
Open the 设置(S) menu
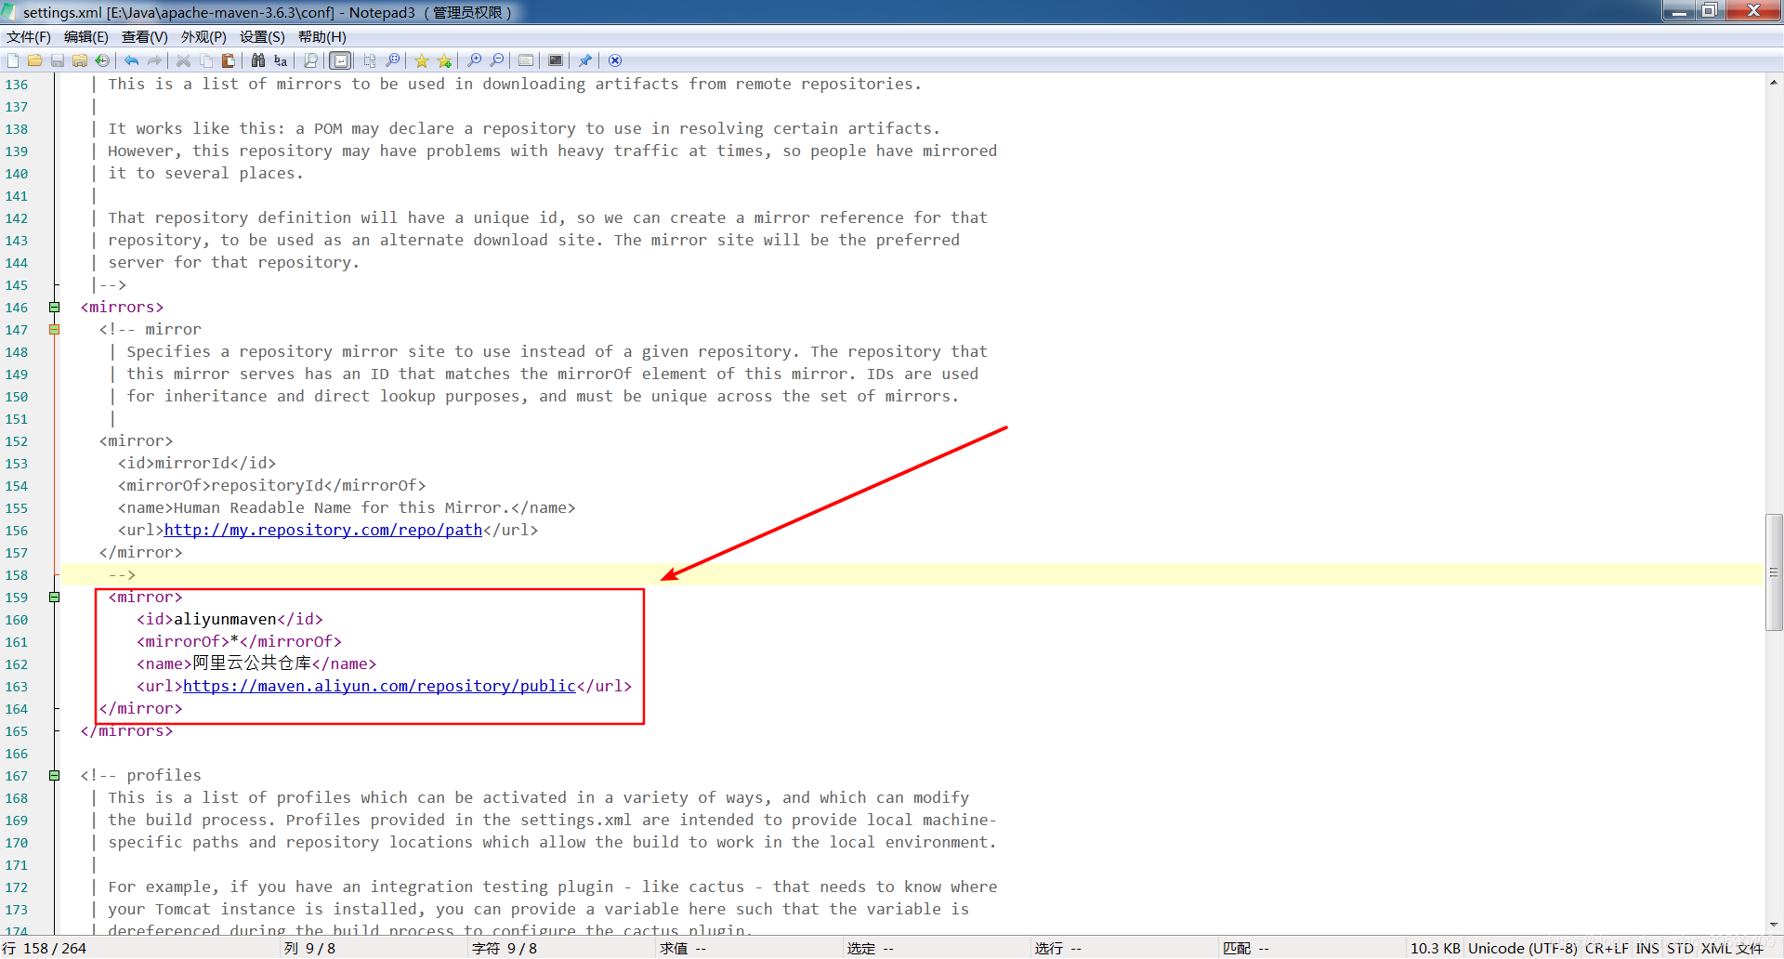[262, 37]
